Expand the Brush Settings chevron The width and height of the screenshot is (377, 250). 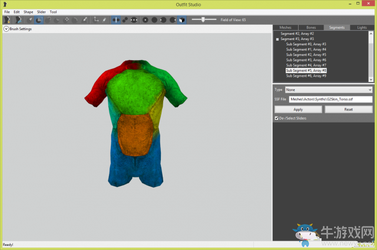coord(6,29)
